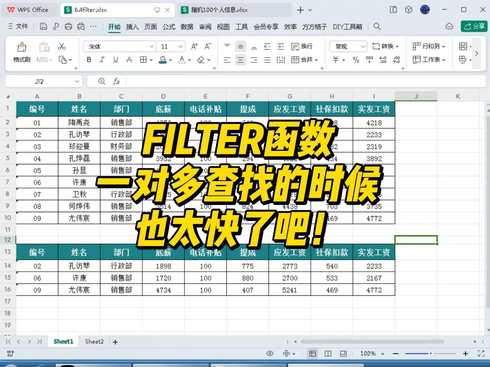Toggle underline formatting
490x367 pixels.
pyautogui.click(x=115, y=60)
